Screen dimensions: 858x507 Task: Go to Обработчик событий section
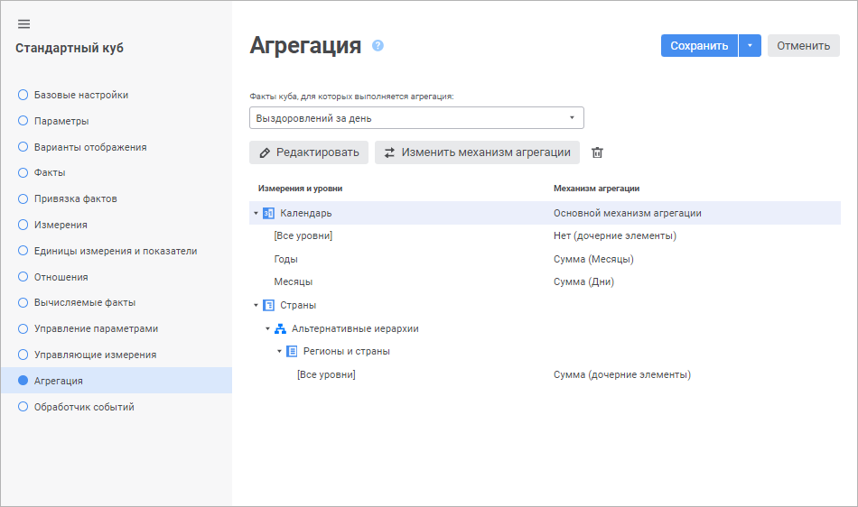[84, 407]
